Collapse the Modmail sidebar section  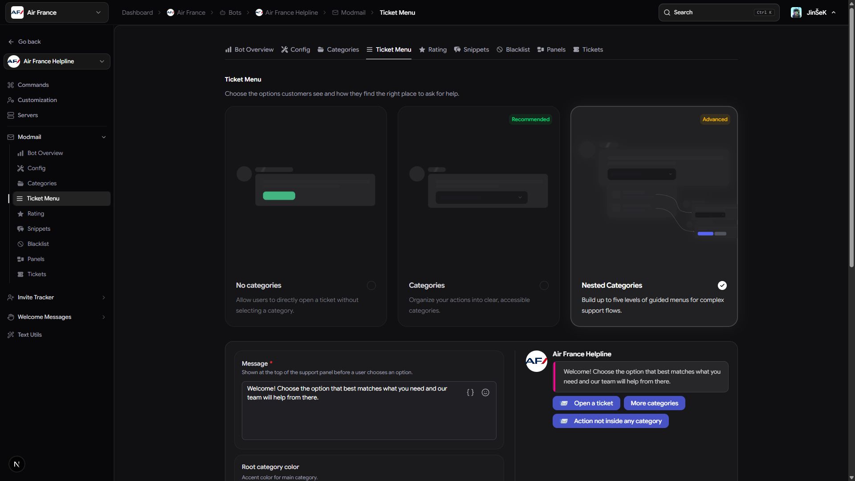[x=104, y=137]
